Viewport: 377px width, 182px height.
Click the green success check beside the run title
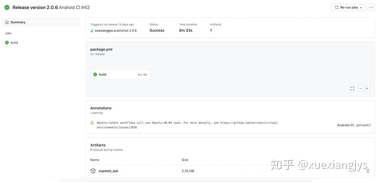(7, 8)
